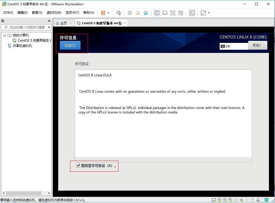This screenshot has height=203, width=275.
Task: Click the library panel left scroll arrow
Action: (4, 193)
